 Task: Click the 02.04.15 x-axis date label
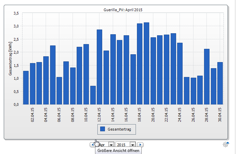coord(33,115)
